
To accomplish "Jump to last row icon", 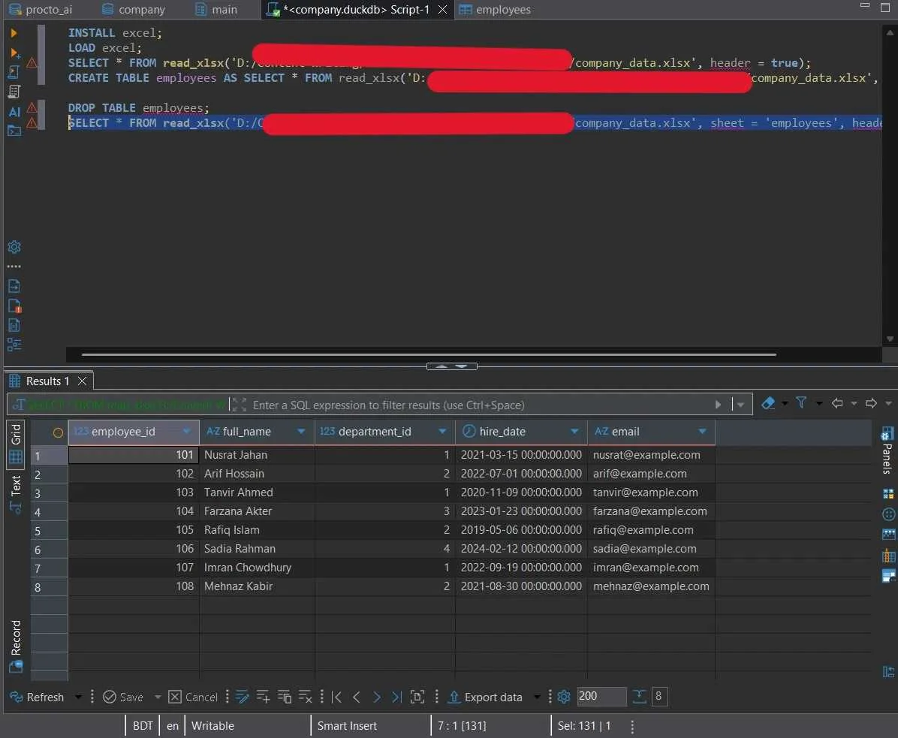I will [396, 697].
